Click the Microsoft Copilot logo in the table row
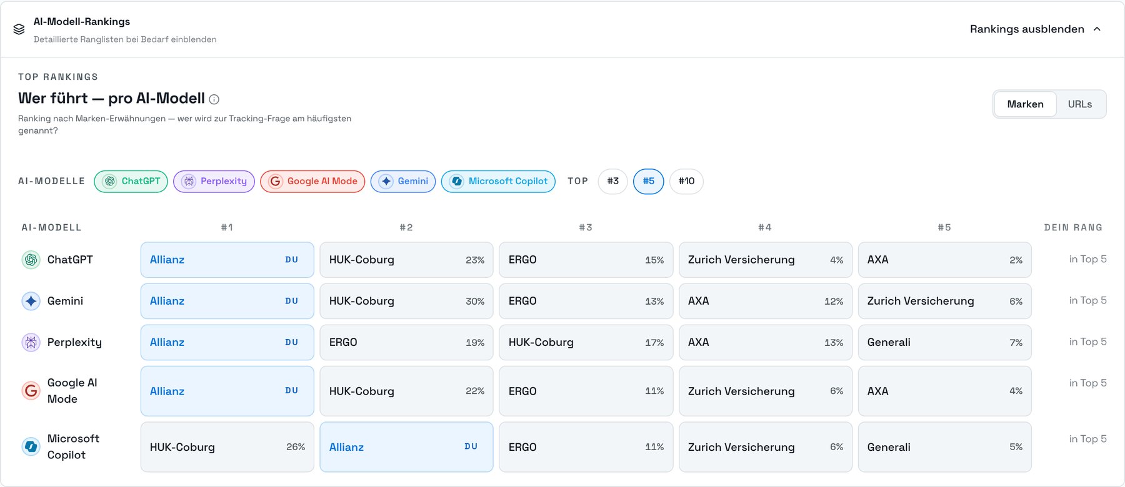Viewport: 1125px width, 487px height. coord(31,447)
